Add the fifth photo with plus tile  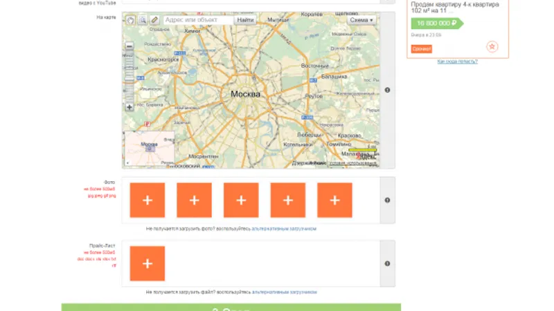point(334,200)
